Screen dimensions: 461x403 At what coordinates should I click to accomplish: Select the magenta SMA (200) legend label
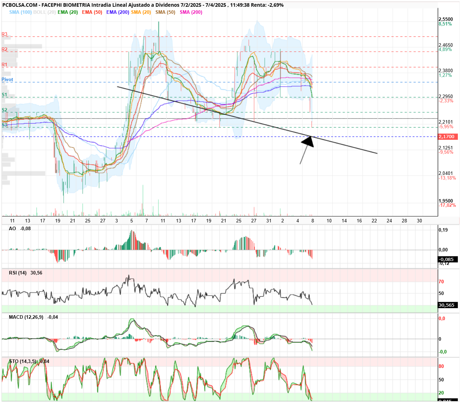coord(191,12)
